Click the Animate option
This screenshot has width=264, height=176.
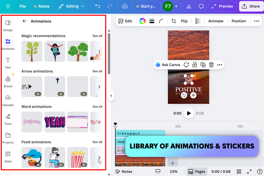click(216, 21)
